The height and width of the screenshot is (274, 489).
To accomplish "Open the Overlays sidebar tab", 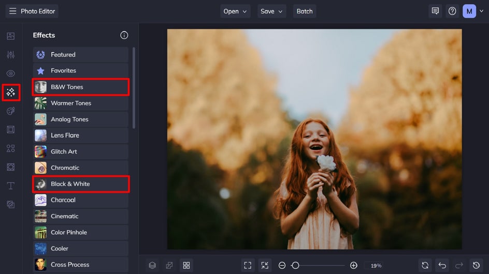I will 10,167.
